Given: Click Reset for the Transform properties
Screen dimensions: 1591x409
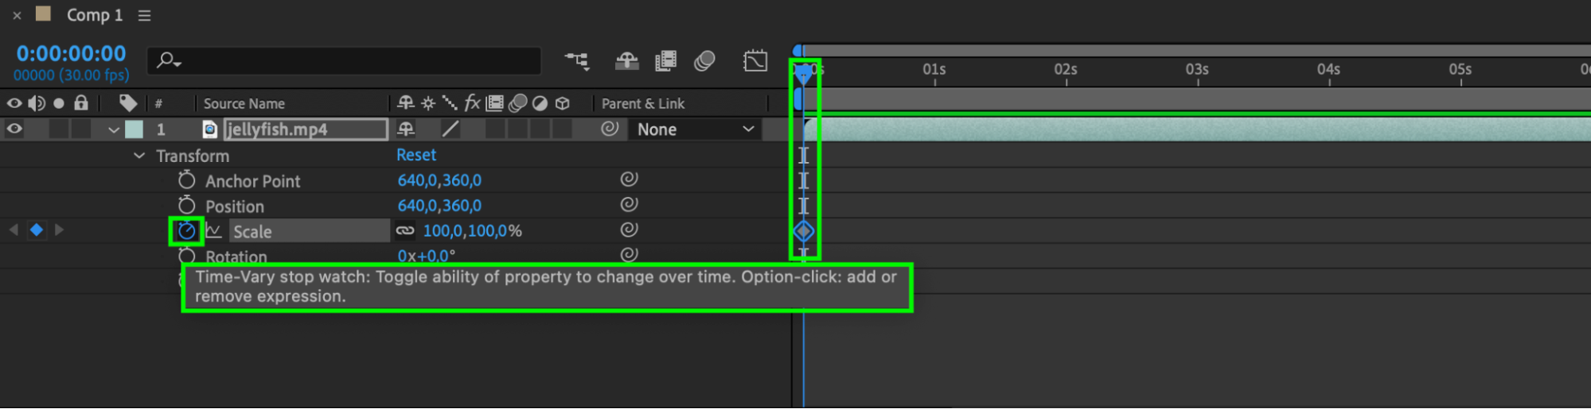Looking at the screenshot, I should click(416, 155).
